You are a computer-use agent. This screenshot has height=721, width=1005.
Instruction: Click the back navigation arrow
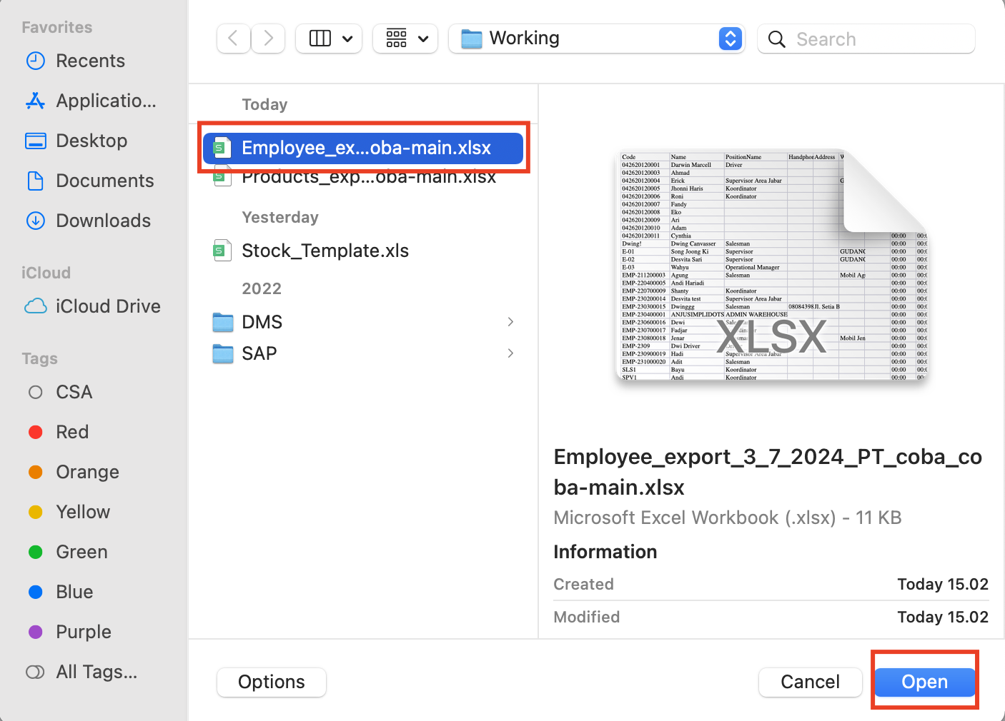coord(233,39)
